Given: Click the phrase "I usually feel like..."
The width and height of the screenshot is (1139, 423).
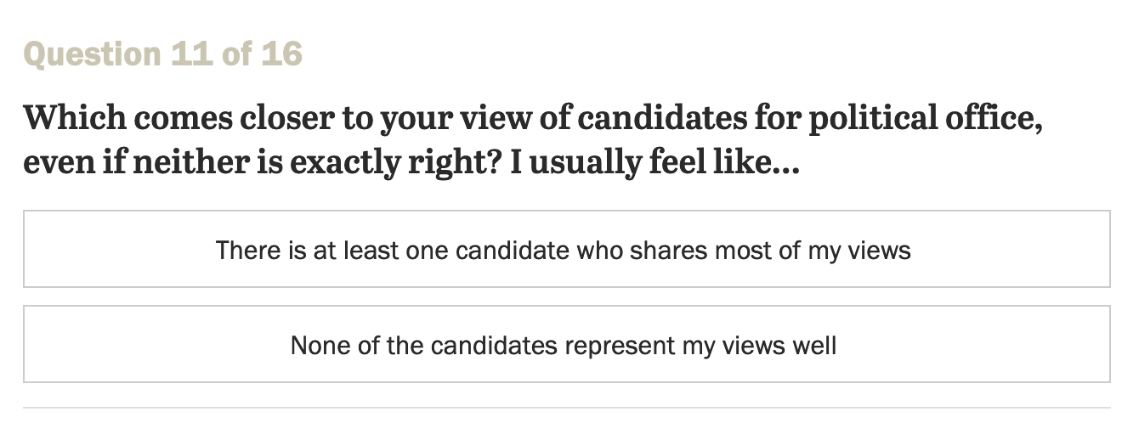Looking at the screenshot, I should pyautogui.click(x=654, y=161).
